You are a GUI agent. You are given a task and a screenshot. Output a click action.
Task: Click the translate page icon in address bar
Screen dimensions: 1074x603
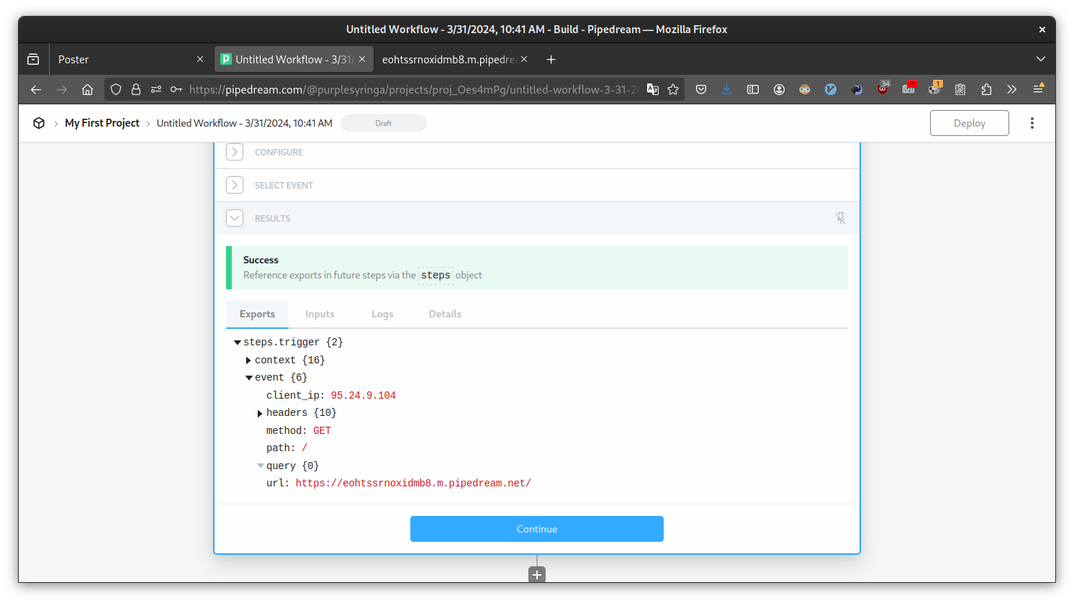tap(652, 89)
